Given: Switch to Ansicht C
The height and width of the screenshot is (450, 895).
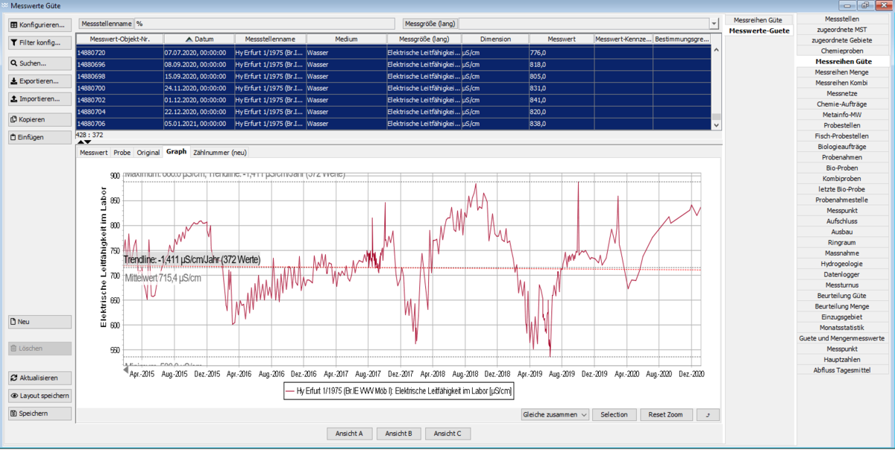Looking at the screenshot, I should (448, 433).
